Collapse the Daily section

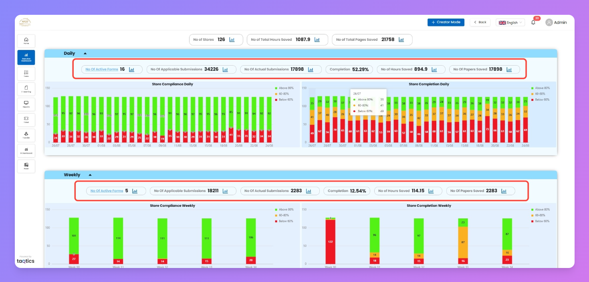tap(85, 53)
